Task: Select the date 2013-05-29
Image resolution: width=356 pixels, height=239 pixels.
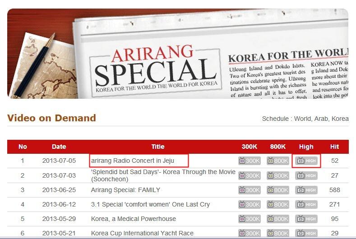Action: point(59,219)
